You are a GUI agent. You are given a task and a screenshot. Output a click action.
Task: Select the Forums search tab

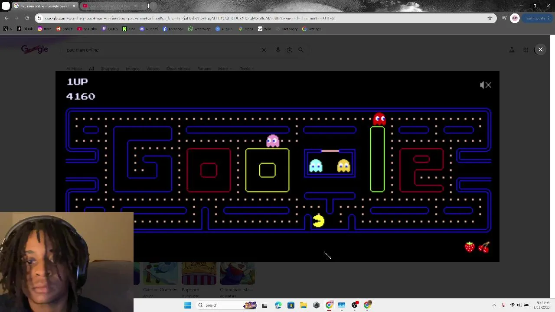pyautogui.click(x=204, y=69)
